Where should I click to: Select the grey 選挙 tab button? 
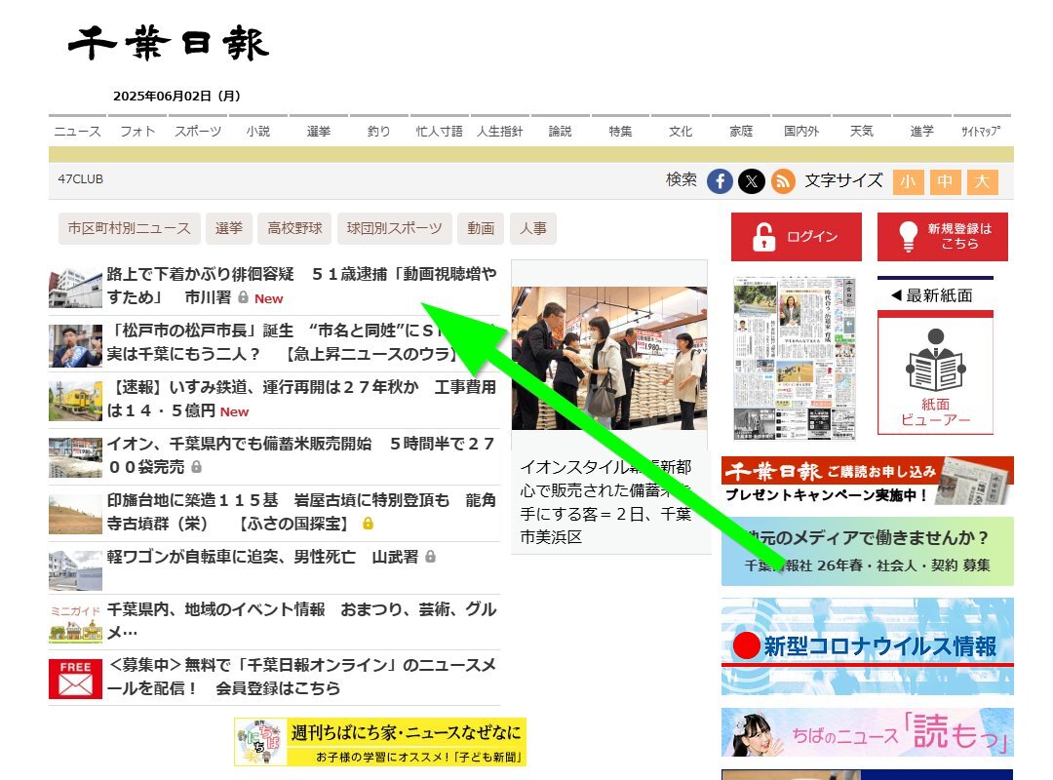[x=229, y=228]
